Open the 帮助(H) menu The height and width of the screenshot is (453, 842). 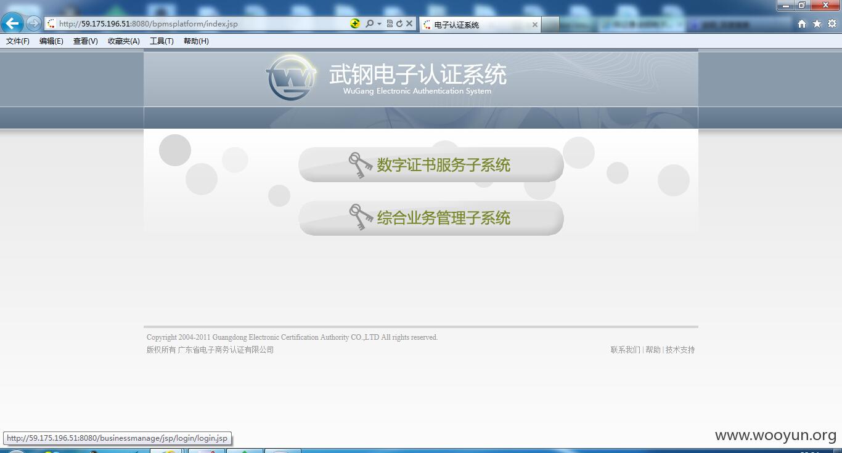196,41
